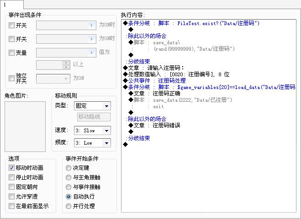Screen dimensions: 301x219
Task: Tick the first 开关 condition checkbox
Action: 11,25
